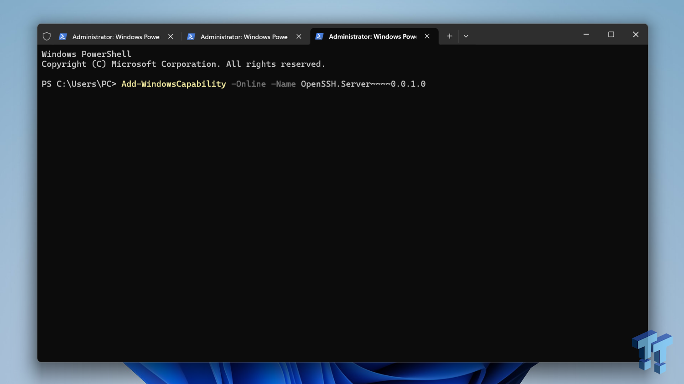The image size is (684, 384).
Task: Click the Windows PowerShell header line
Action: [x=86, y=54]
